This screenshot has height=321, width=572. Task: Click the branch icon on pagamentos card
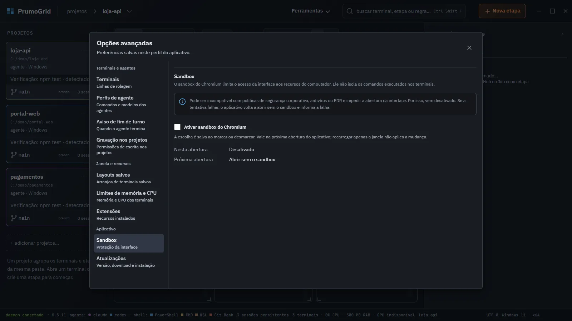[x=14, y=218]
